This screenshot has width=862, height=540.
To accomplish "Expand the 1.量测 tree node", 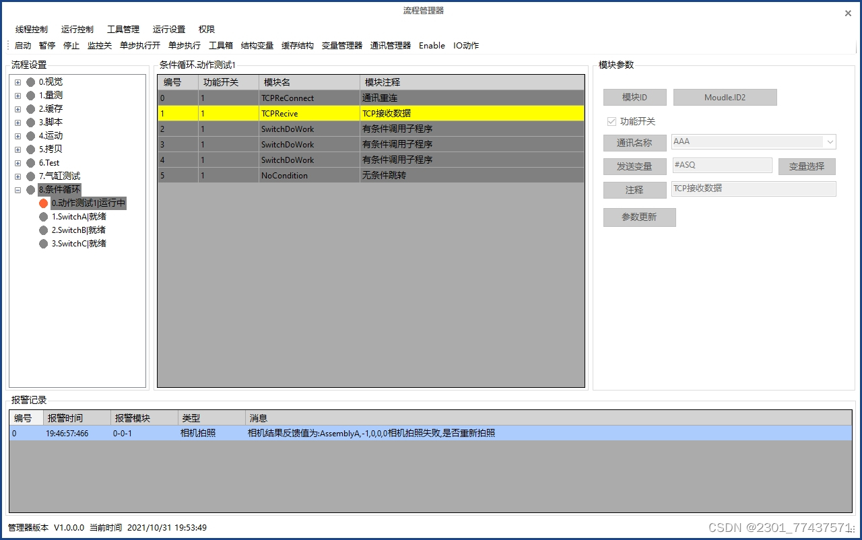I will 18,96.
